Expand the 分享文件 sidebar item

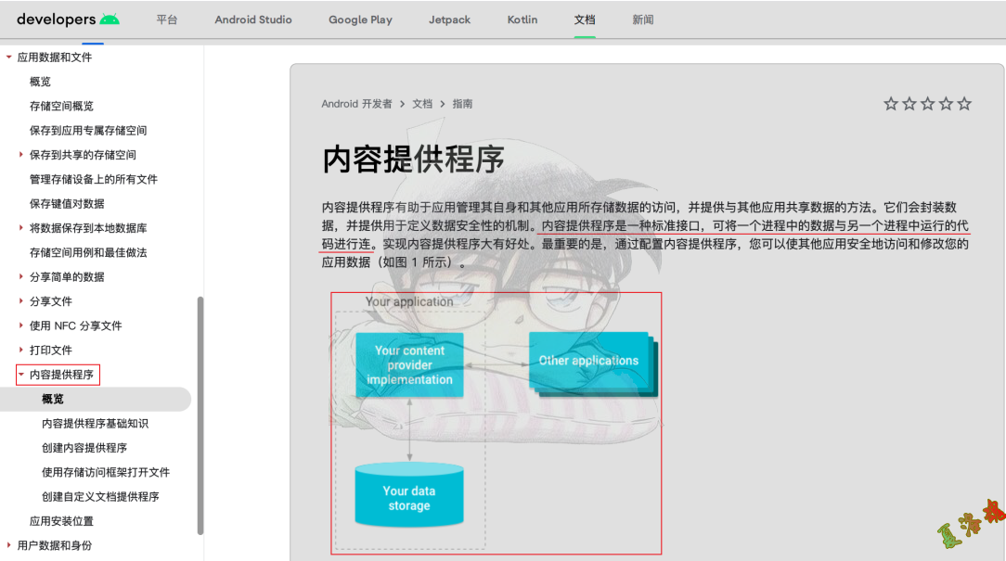pos(21,301)
